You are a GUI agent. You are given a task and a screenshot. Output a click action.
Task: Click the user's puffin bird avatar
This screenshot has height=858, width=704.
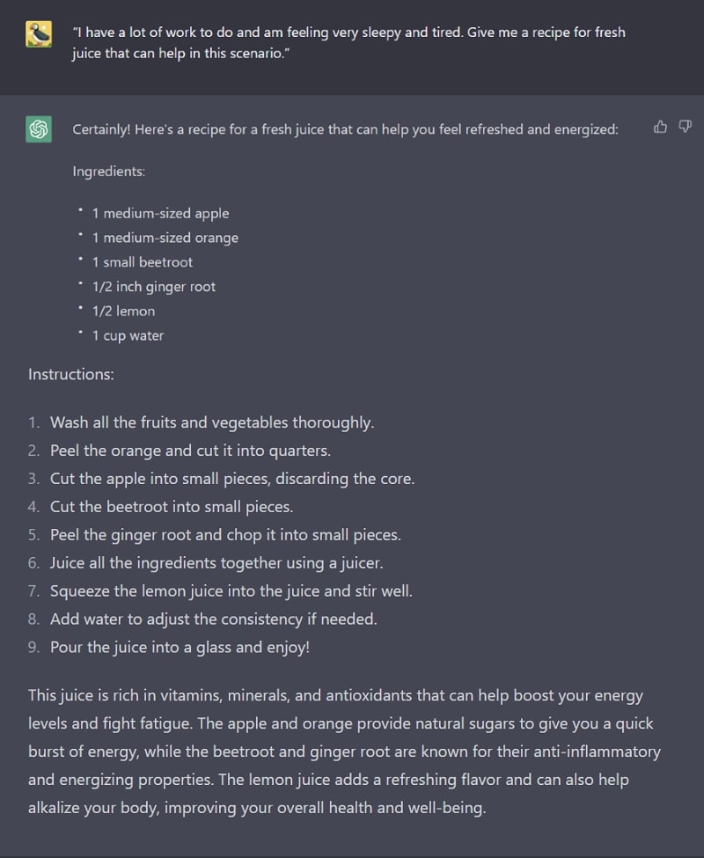click(x=39, y=34)
